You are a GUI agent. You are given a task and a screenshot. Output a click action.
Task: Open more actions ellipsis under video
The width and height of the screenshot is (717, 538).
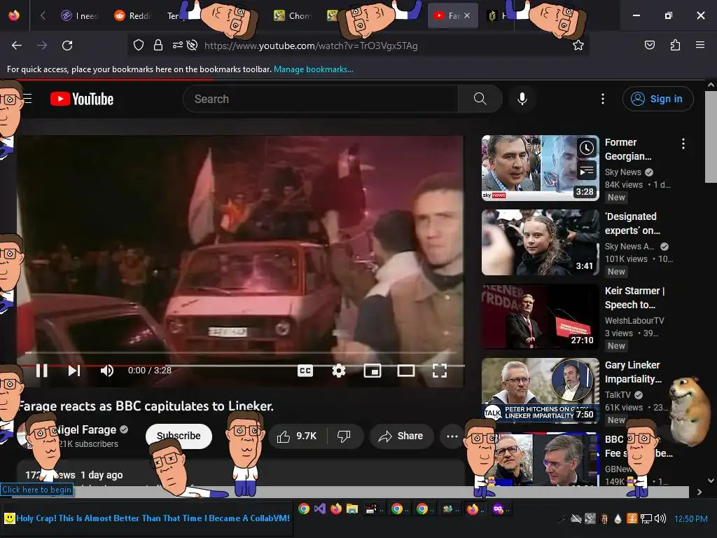(452, 436)
